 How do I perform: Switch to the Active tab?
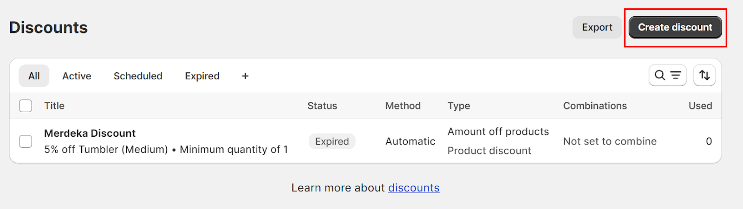point(77,76)
